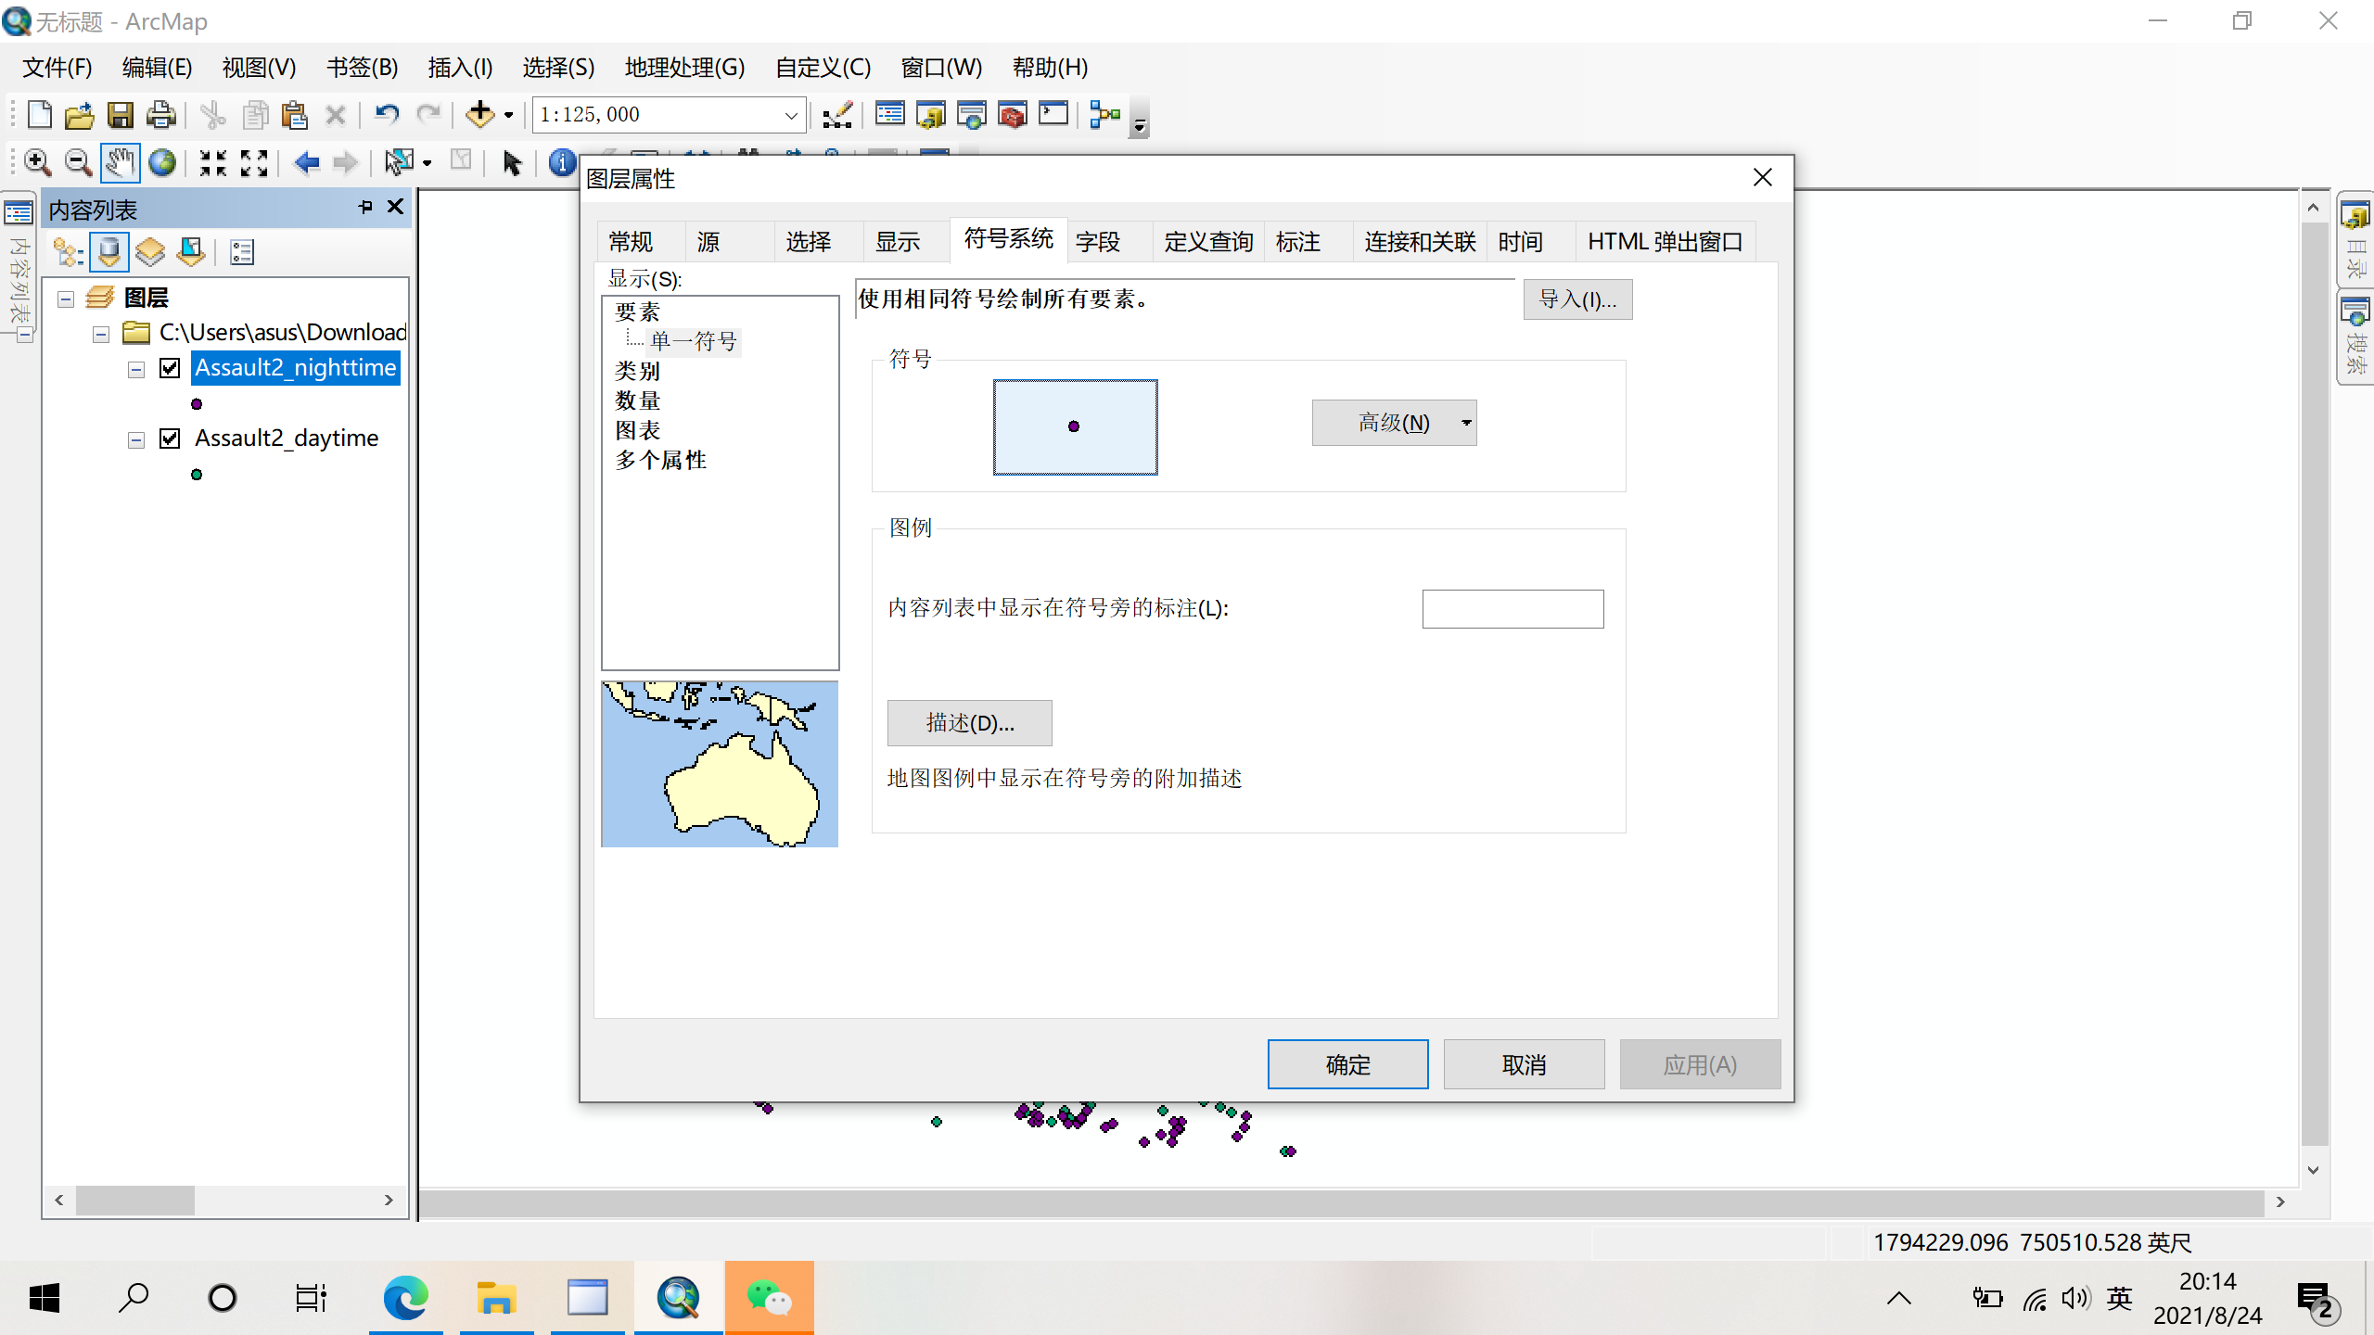This screenshot has height=1335, width=2374.
Task: Open the Table of Contents window icon
Action: 890,115
